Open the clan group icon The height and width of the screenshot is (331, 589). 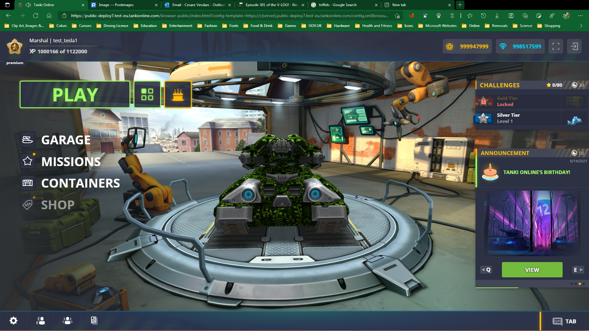(x=67, y=321)
